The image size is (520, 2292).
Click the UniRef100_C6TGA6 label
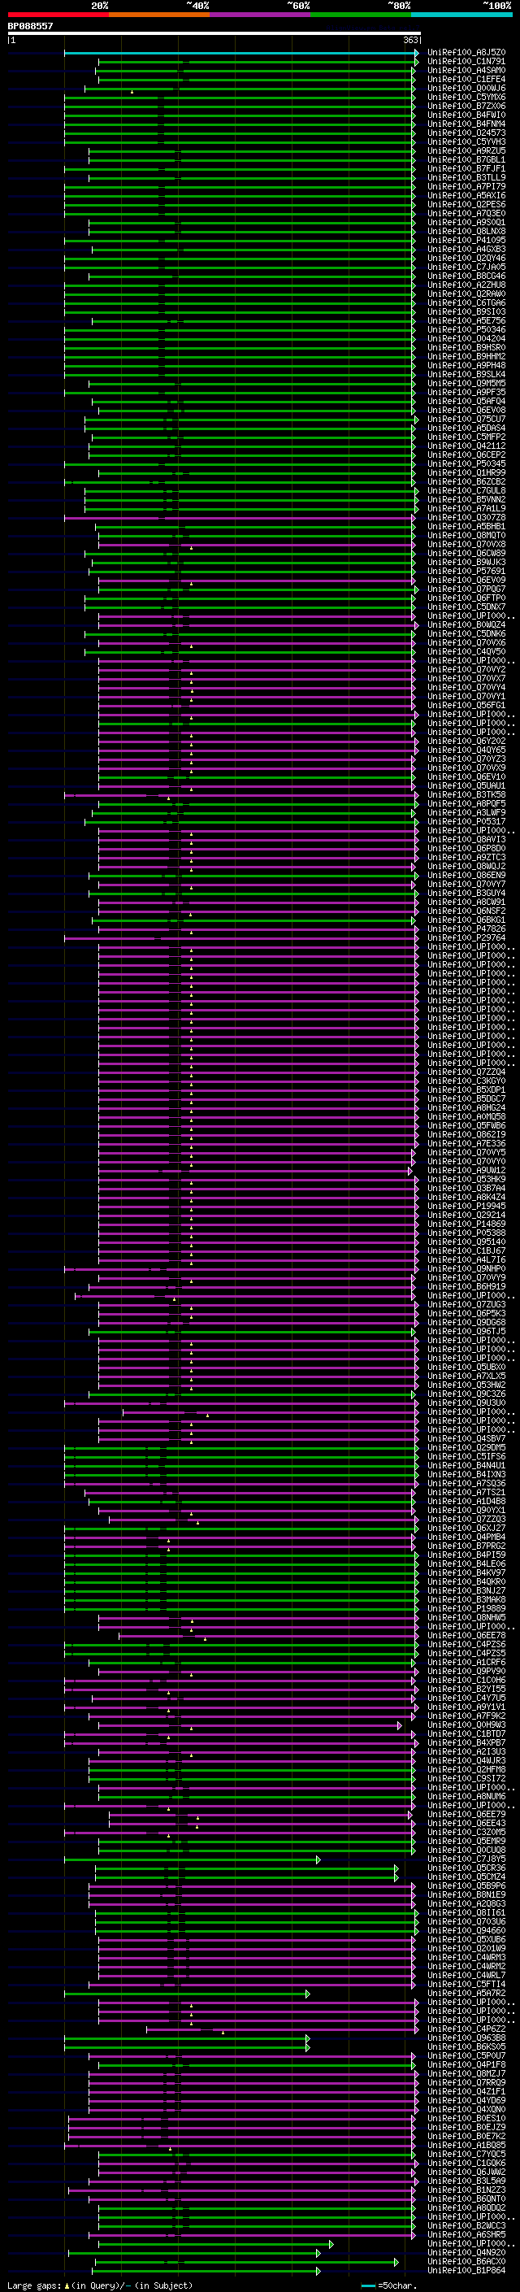[x=466, y=302]
